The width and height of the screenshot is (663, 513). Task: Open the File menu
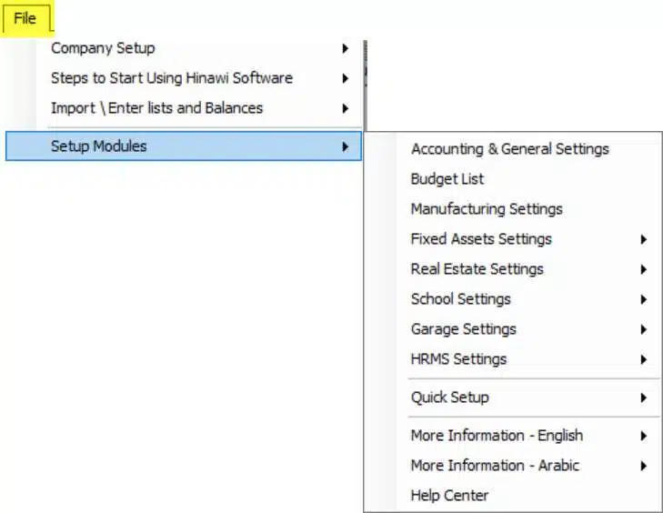pyautogui.click(x=25, y=18)
